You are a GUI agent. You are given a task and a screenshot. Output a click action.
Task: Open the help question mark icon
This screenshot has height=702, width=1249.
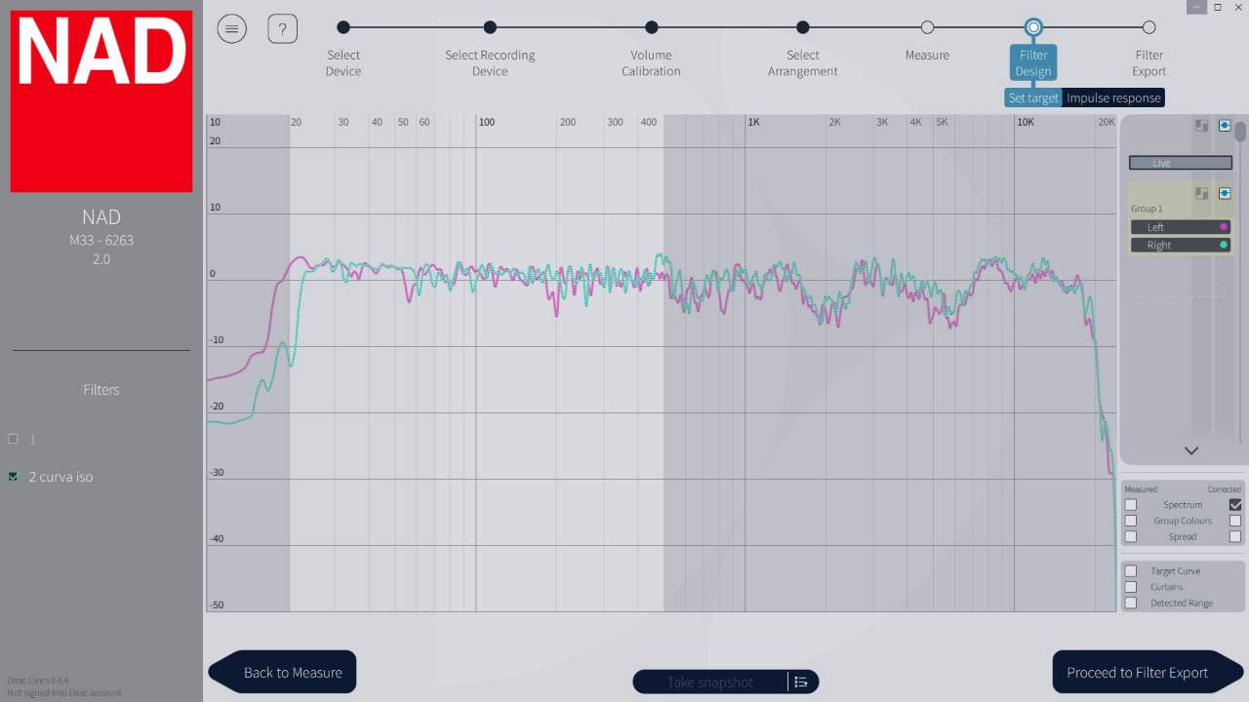coord(282,28)
